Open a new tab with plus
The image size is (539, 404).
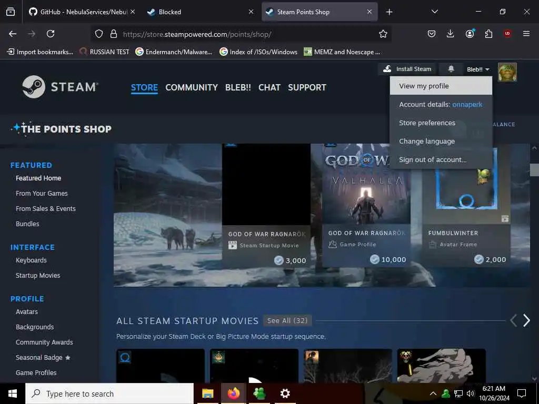point(389,12)
